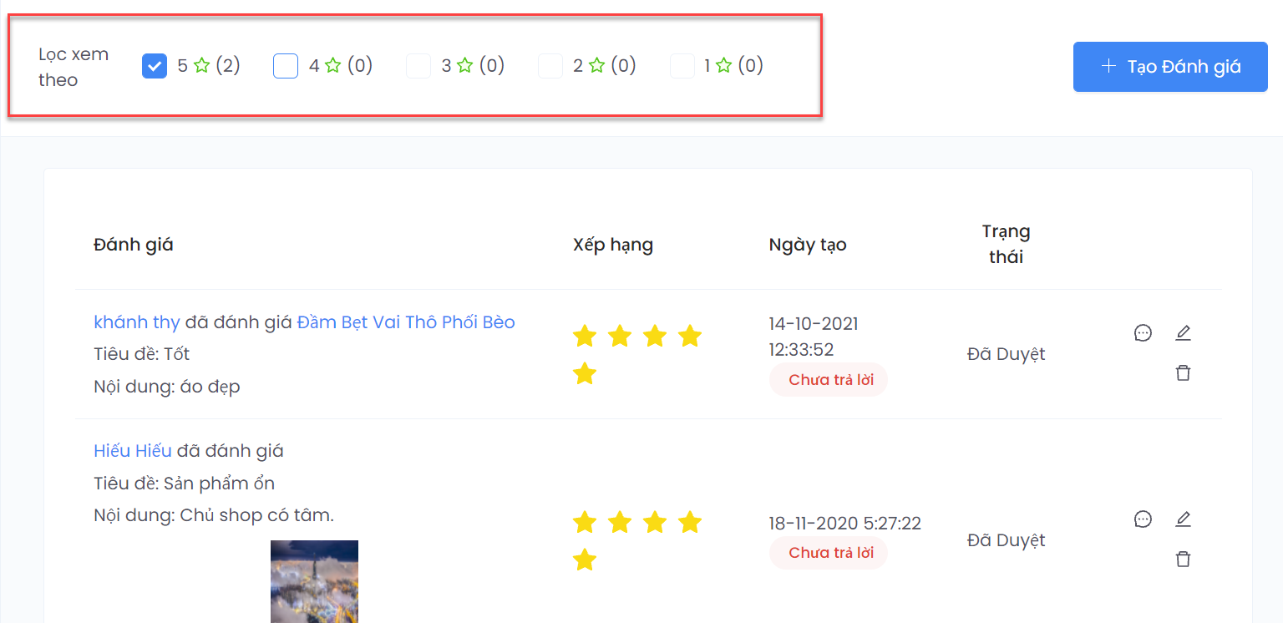Edit khánh thy's review with pencil icon
The width and height of the screenshot is (1283, 623).
tap(1183, 333)
